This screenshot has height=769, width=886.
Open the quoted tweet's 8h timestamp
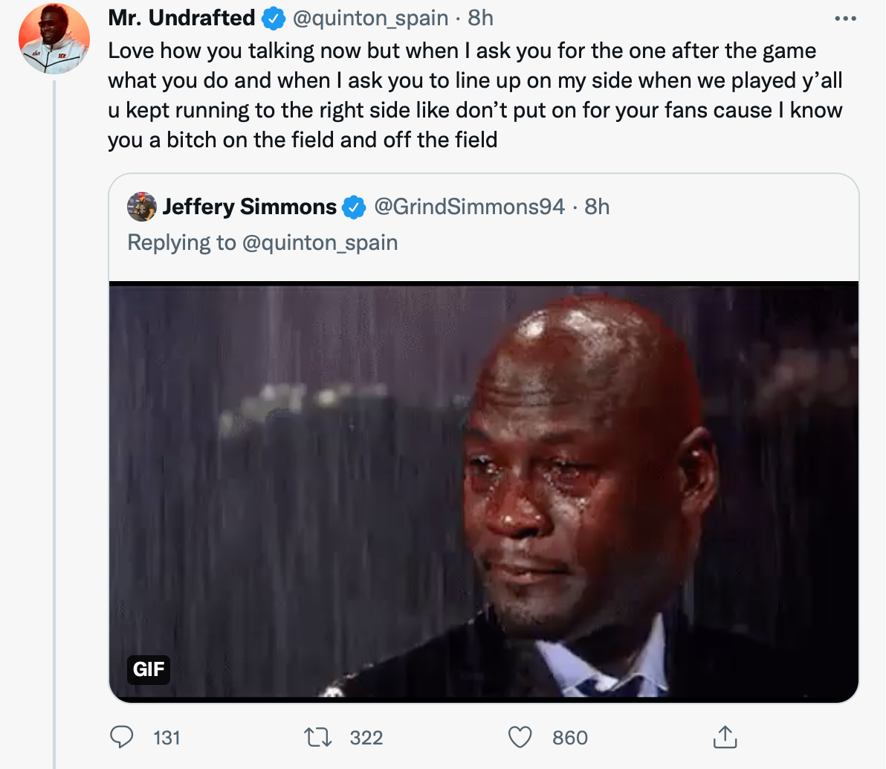pyautogui.click(x=597, y=207)
